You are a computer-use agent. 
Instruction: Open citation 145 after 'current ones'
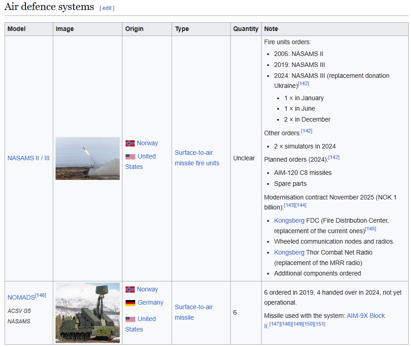[x=370, y=229]
